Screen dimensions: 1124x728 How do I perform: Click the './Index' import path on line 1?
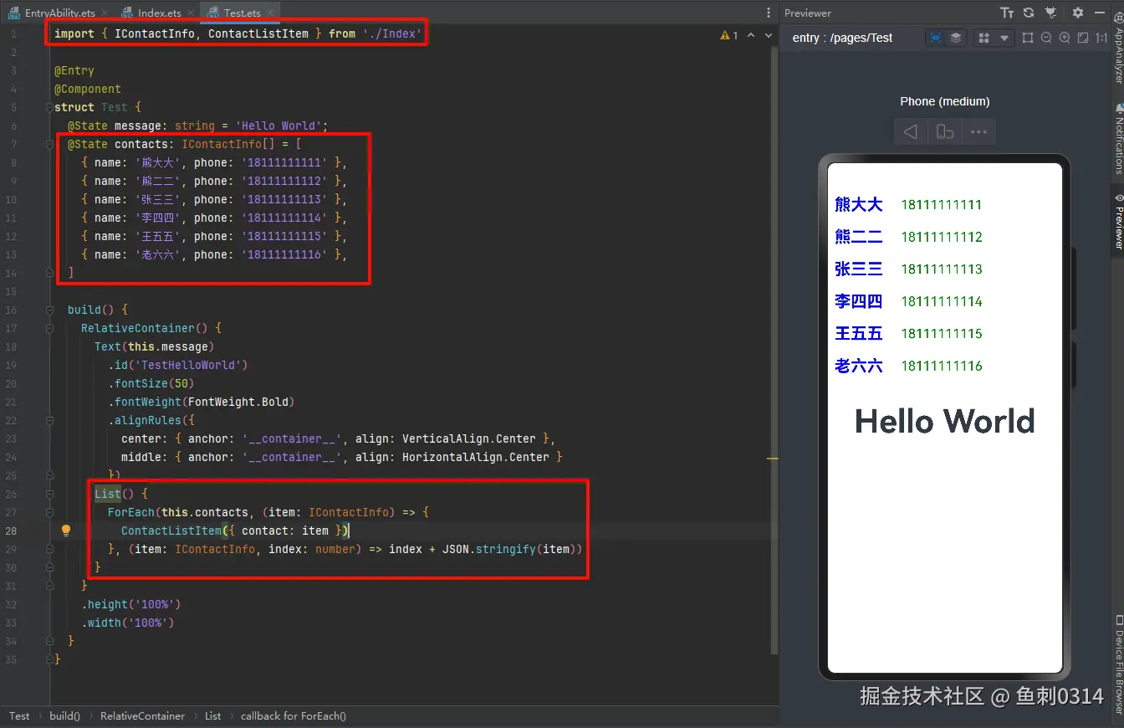pos(392,33)
